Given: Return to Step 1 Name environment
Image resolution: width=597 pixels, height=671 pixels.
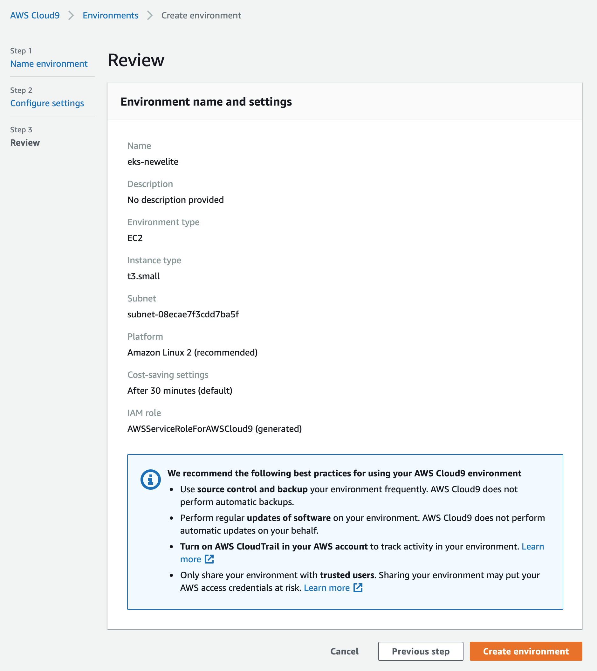Looking at the screenshot, I should point(49,64).
